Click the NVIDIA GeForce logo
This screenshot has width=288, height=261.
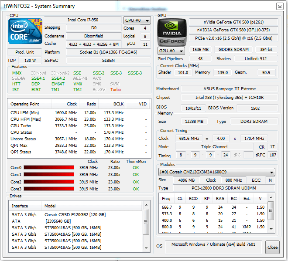click(x=172, y=32)
